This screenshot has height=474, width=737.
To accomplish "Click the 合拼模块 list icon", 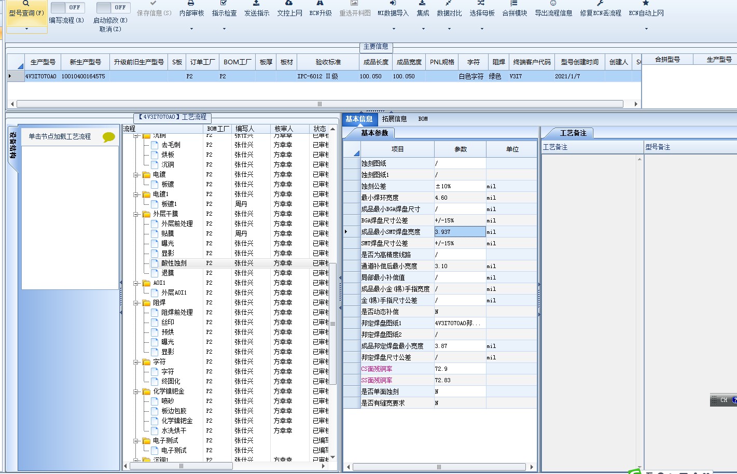I will (514, 3).
